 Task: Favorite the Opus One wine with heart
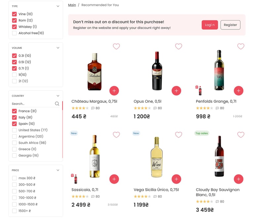[x=179, y=47]
